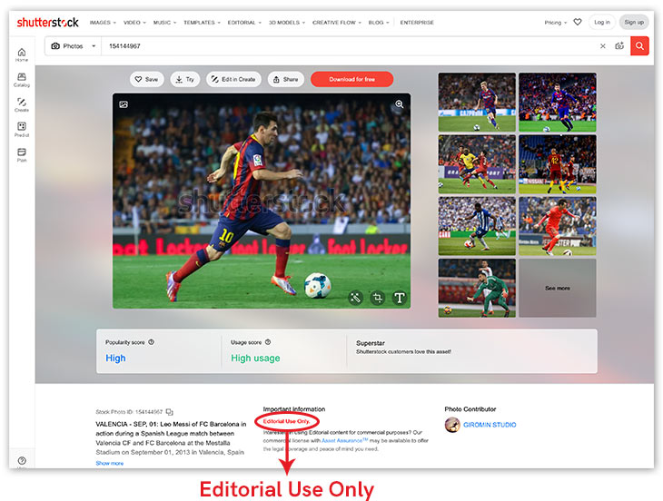Click the Editorial Use Only red notice
Viewport: 663px width, 501px height.
coord(286,421)
